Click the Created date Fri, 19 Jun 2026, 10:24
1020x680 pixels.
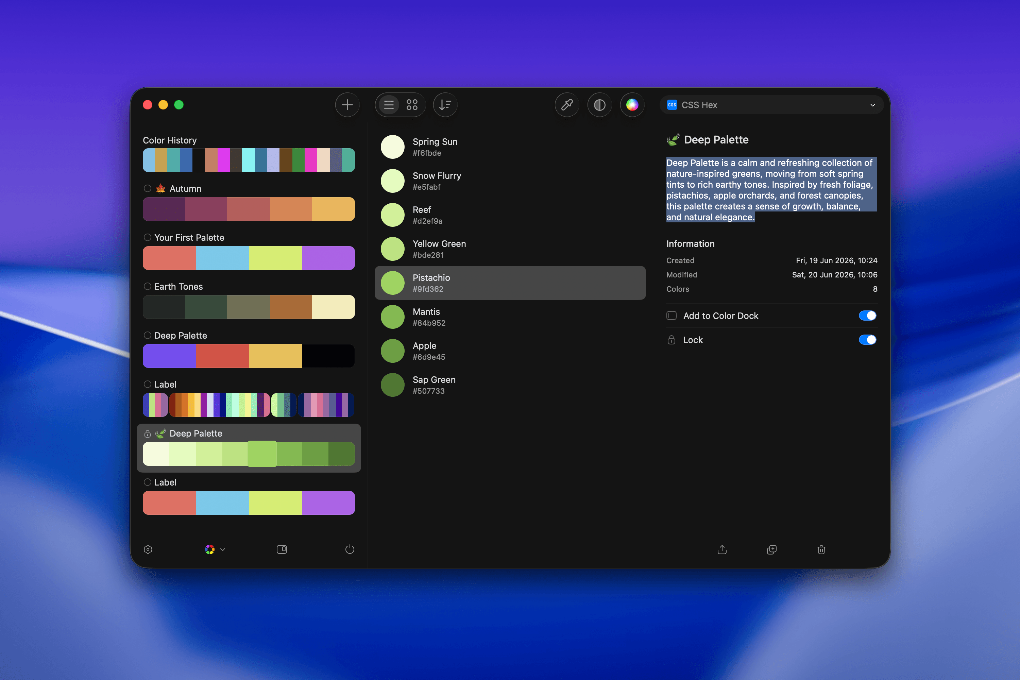(x=836, y=261)
